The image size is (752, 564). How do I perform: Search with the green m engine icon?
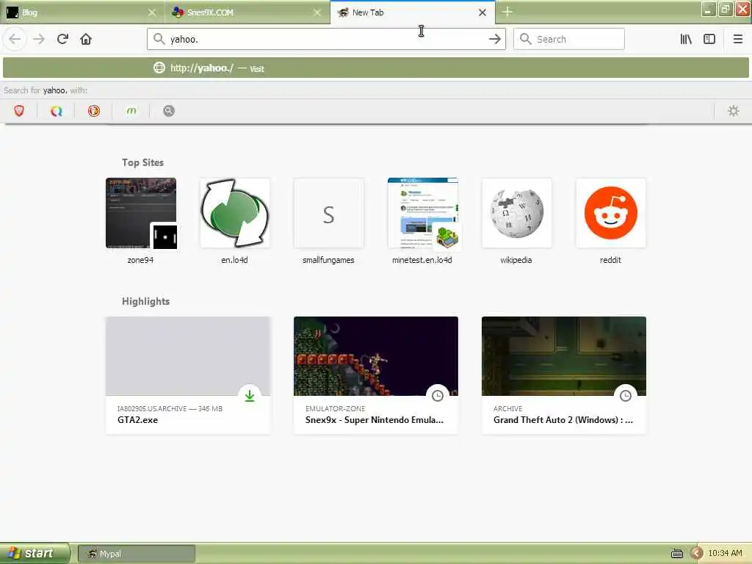[x=131, y=112]
